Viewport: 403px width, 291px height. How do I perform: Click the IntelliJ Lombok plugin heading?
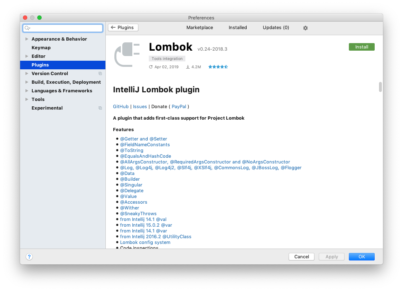click(x=156, y=89)
